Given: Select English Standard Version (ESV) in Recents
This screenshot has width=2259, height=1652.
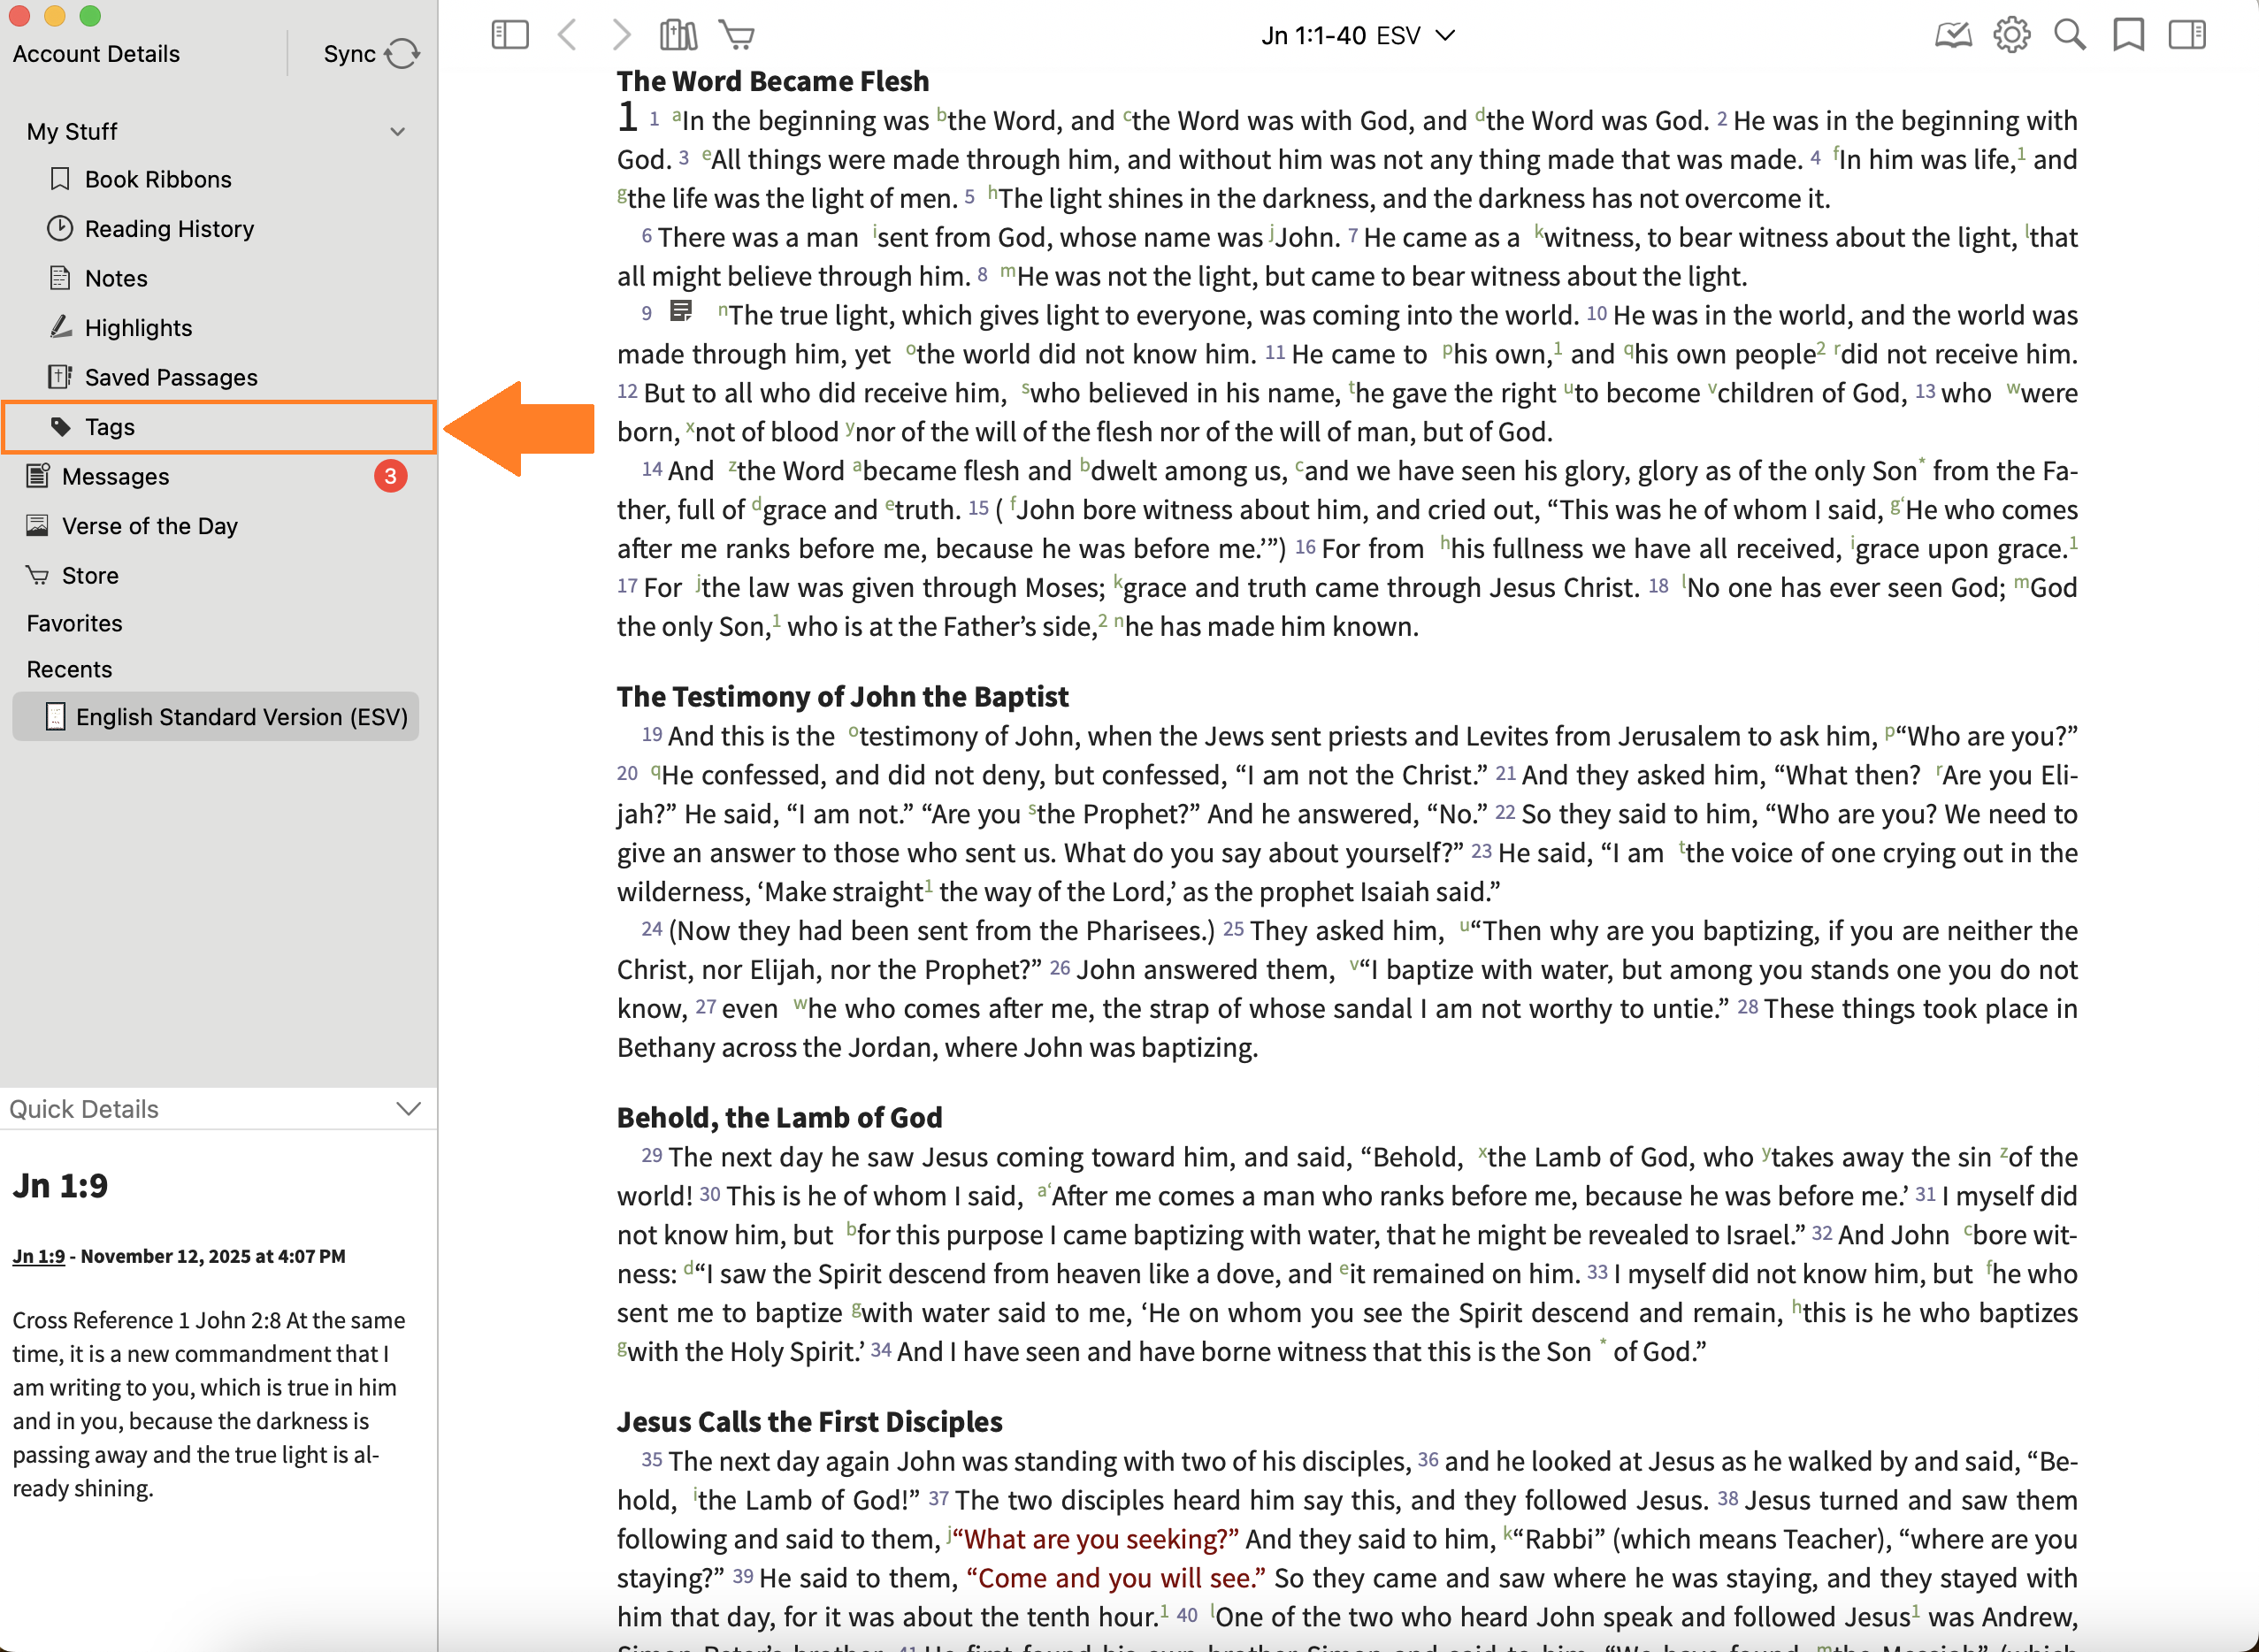Looking at the screenshot, I should tap(216, 717).
